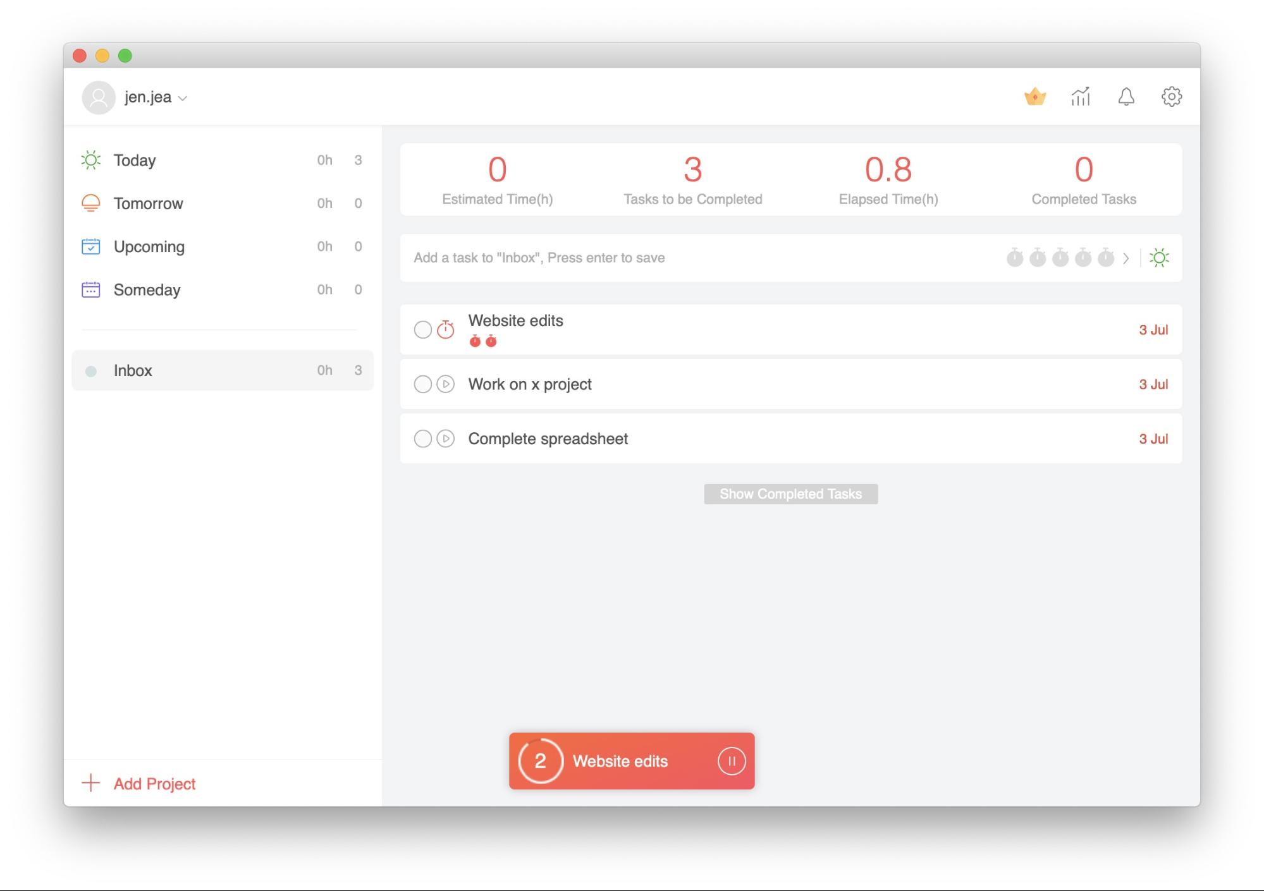Screen dimensions: 1264x891
Task: Click the sun due-date icon in task input
Action: coord(1159,258)
